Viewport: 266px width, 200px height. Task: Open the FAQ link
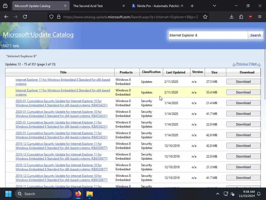[6, 46]
